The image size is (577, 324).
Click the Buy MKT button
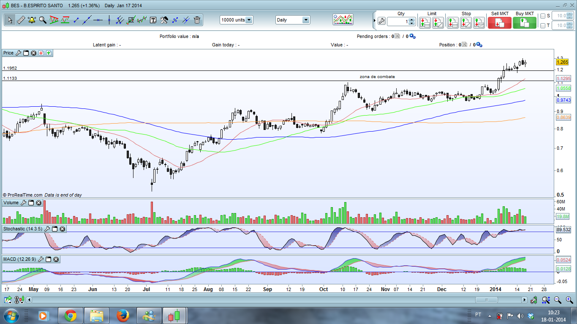coord(525,22)
